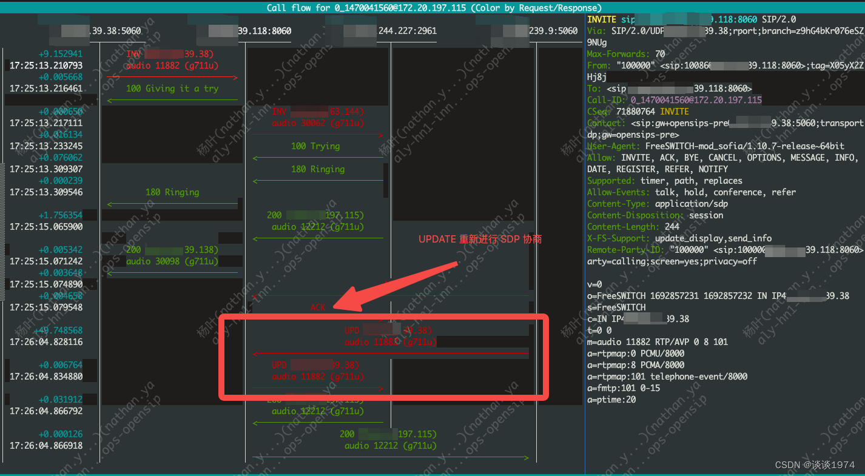Click timestamp 17:25:15.074890
This screenshot has width=865, height=476.
point(46,284)
